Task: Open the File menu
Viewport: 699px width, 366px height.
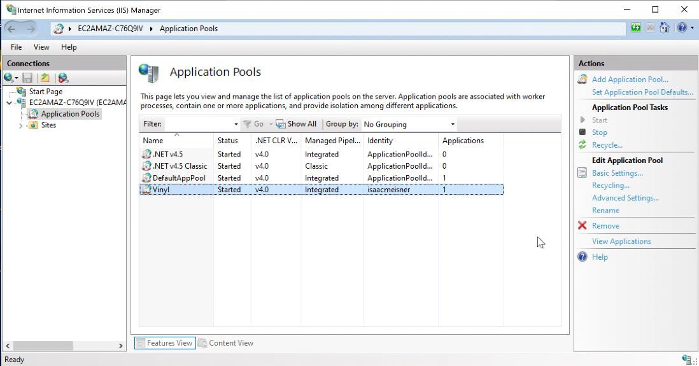Action: [16, 47]
